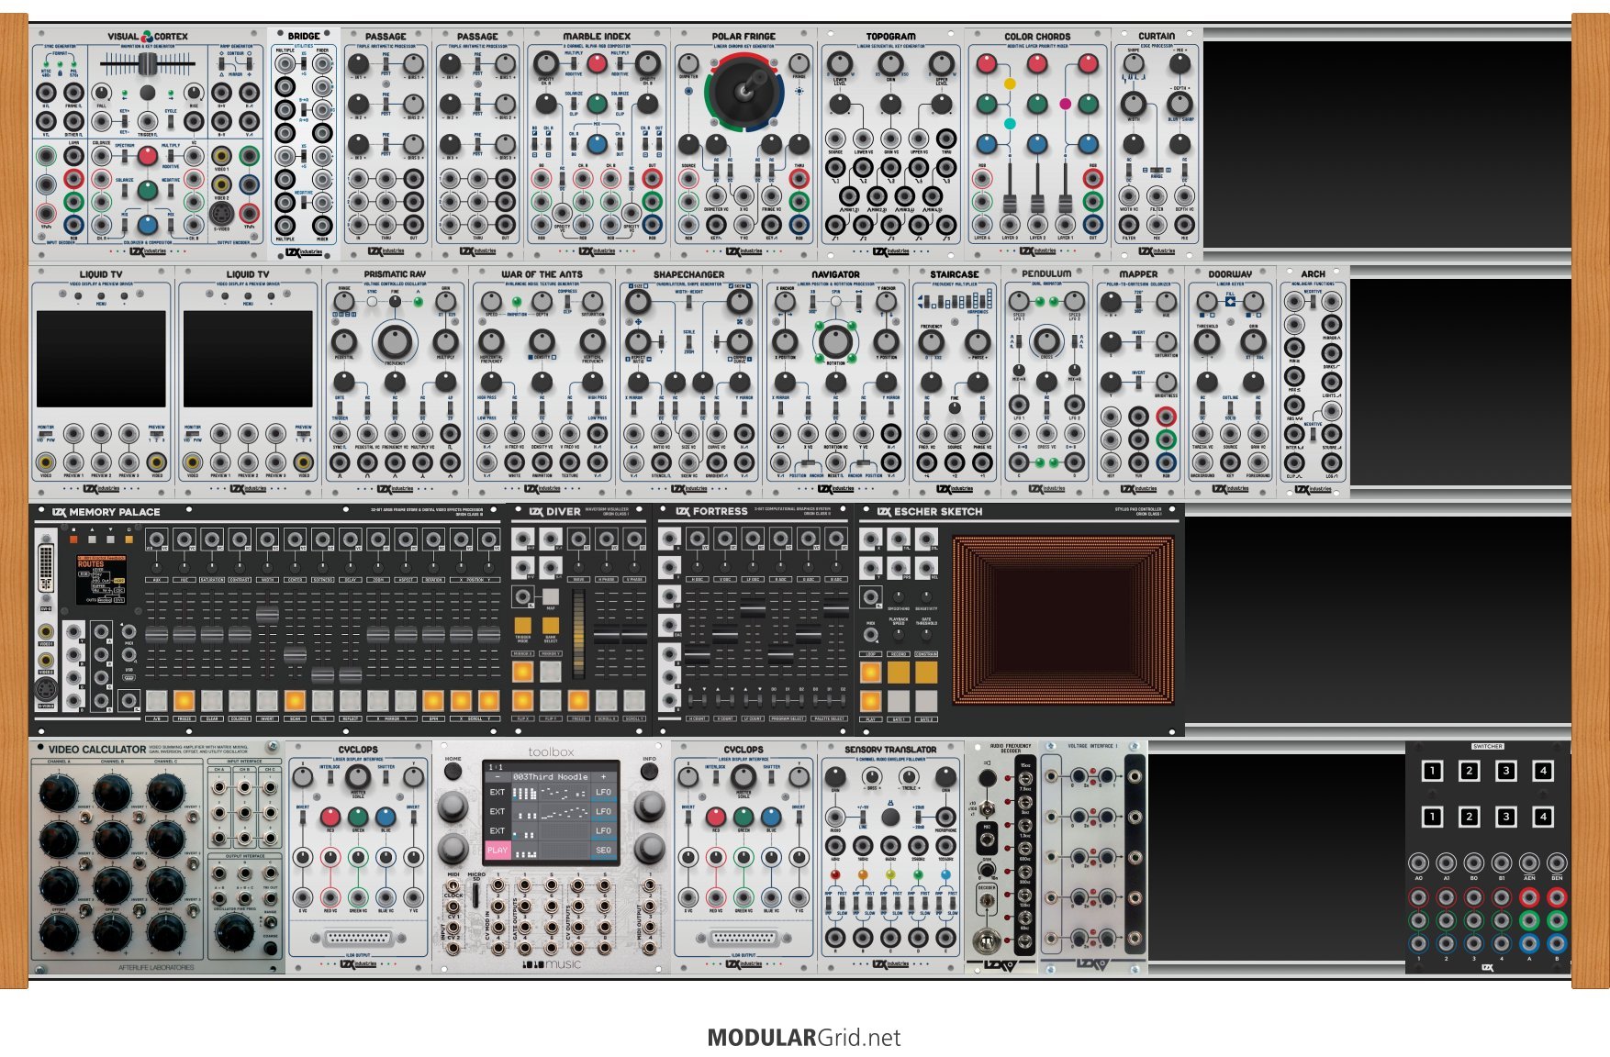The image size is (1610, 1057).
Task: Select the SEQ tab on the toolbox screen
Action: 603,850
